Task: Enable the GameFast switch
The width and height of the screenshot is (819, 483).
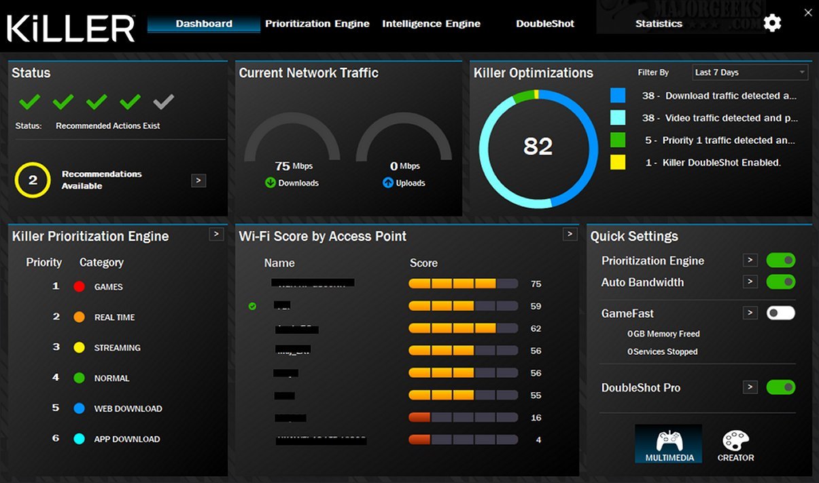Action: pyautogui.click(x=780, y=313)
